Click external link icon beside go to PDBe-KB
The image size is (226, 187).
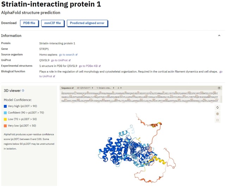tap(100, 66)
